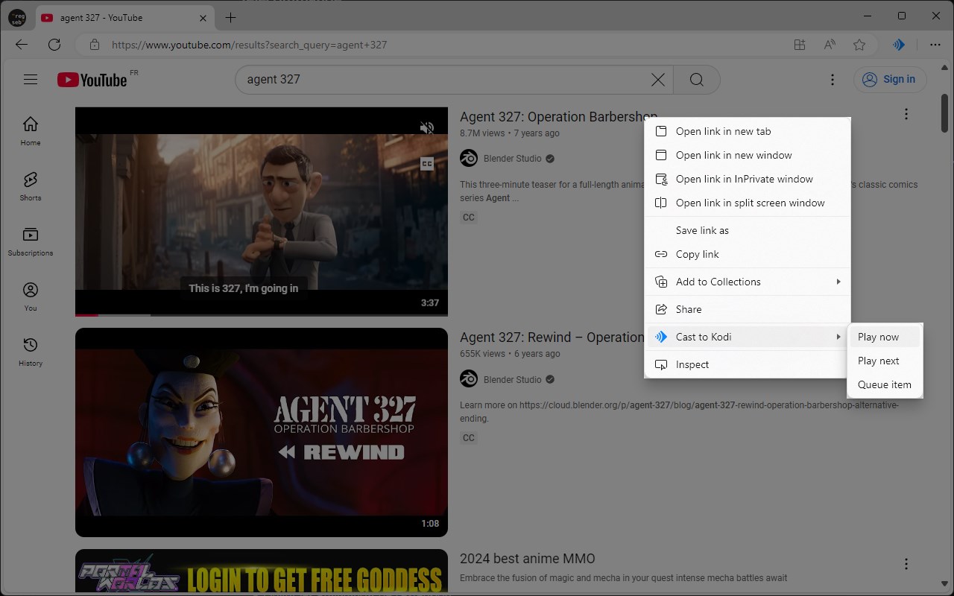Open Blender Studio avatar on Operation Barbershop

click(469, 159)
